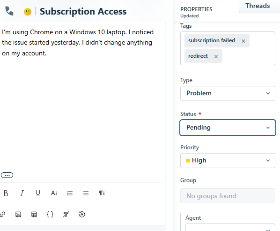Open the Priority dropdown showing High
This screenshot has width=280, height=231.
click(x=228, y=161)
